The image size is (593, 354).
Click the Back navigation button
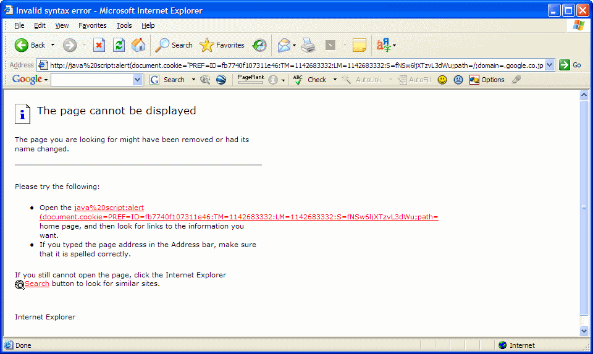(x=30, y=45)
